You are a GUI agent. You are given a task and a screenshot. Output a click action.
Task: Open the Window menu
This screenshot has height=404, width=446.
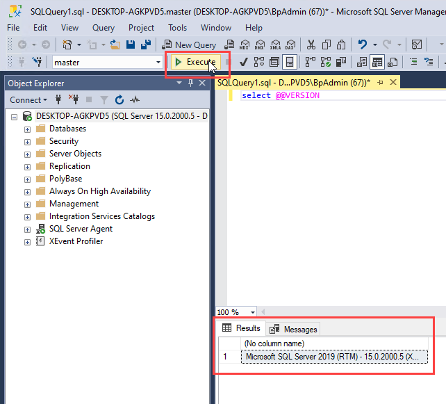click(x=216, y=28)
